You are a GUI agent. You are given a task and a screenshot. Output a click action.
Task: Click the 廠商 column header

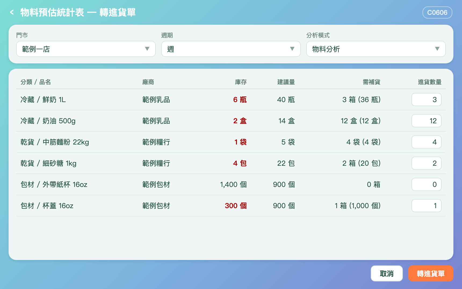(148, 82)
